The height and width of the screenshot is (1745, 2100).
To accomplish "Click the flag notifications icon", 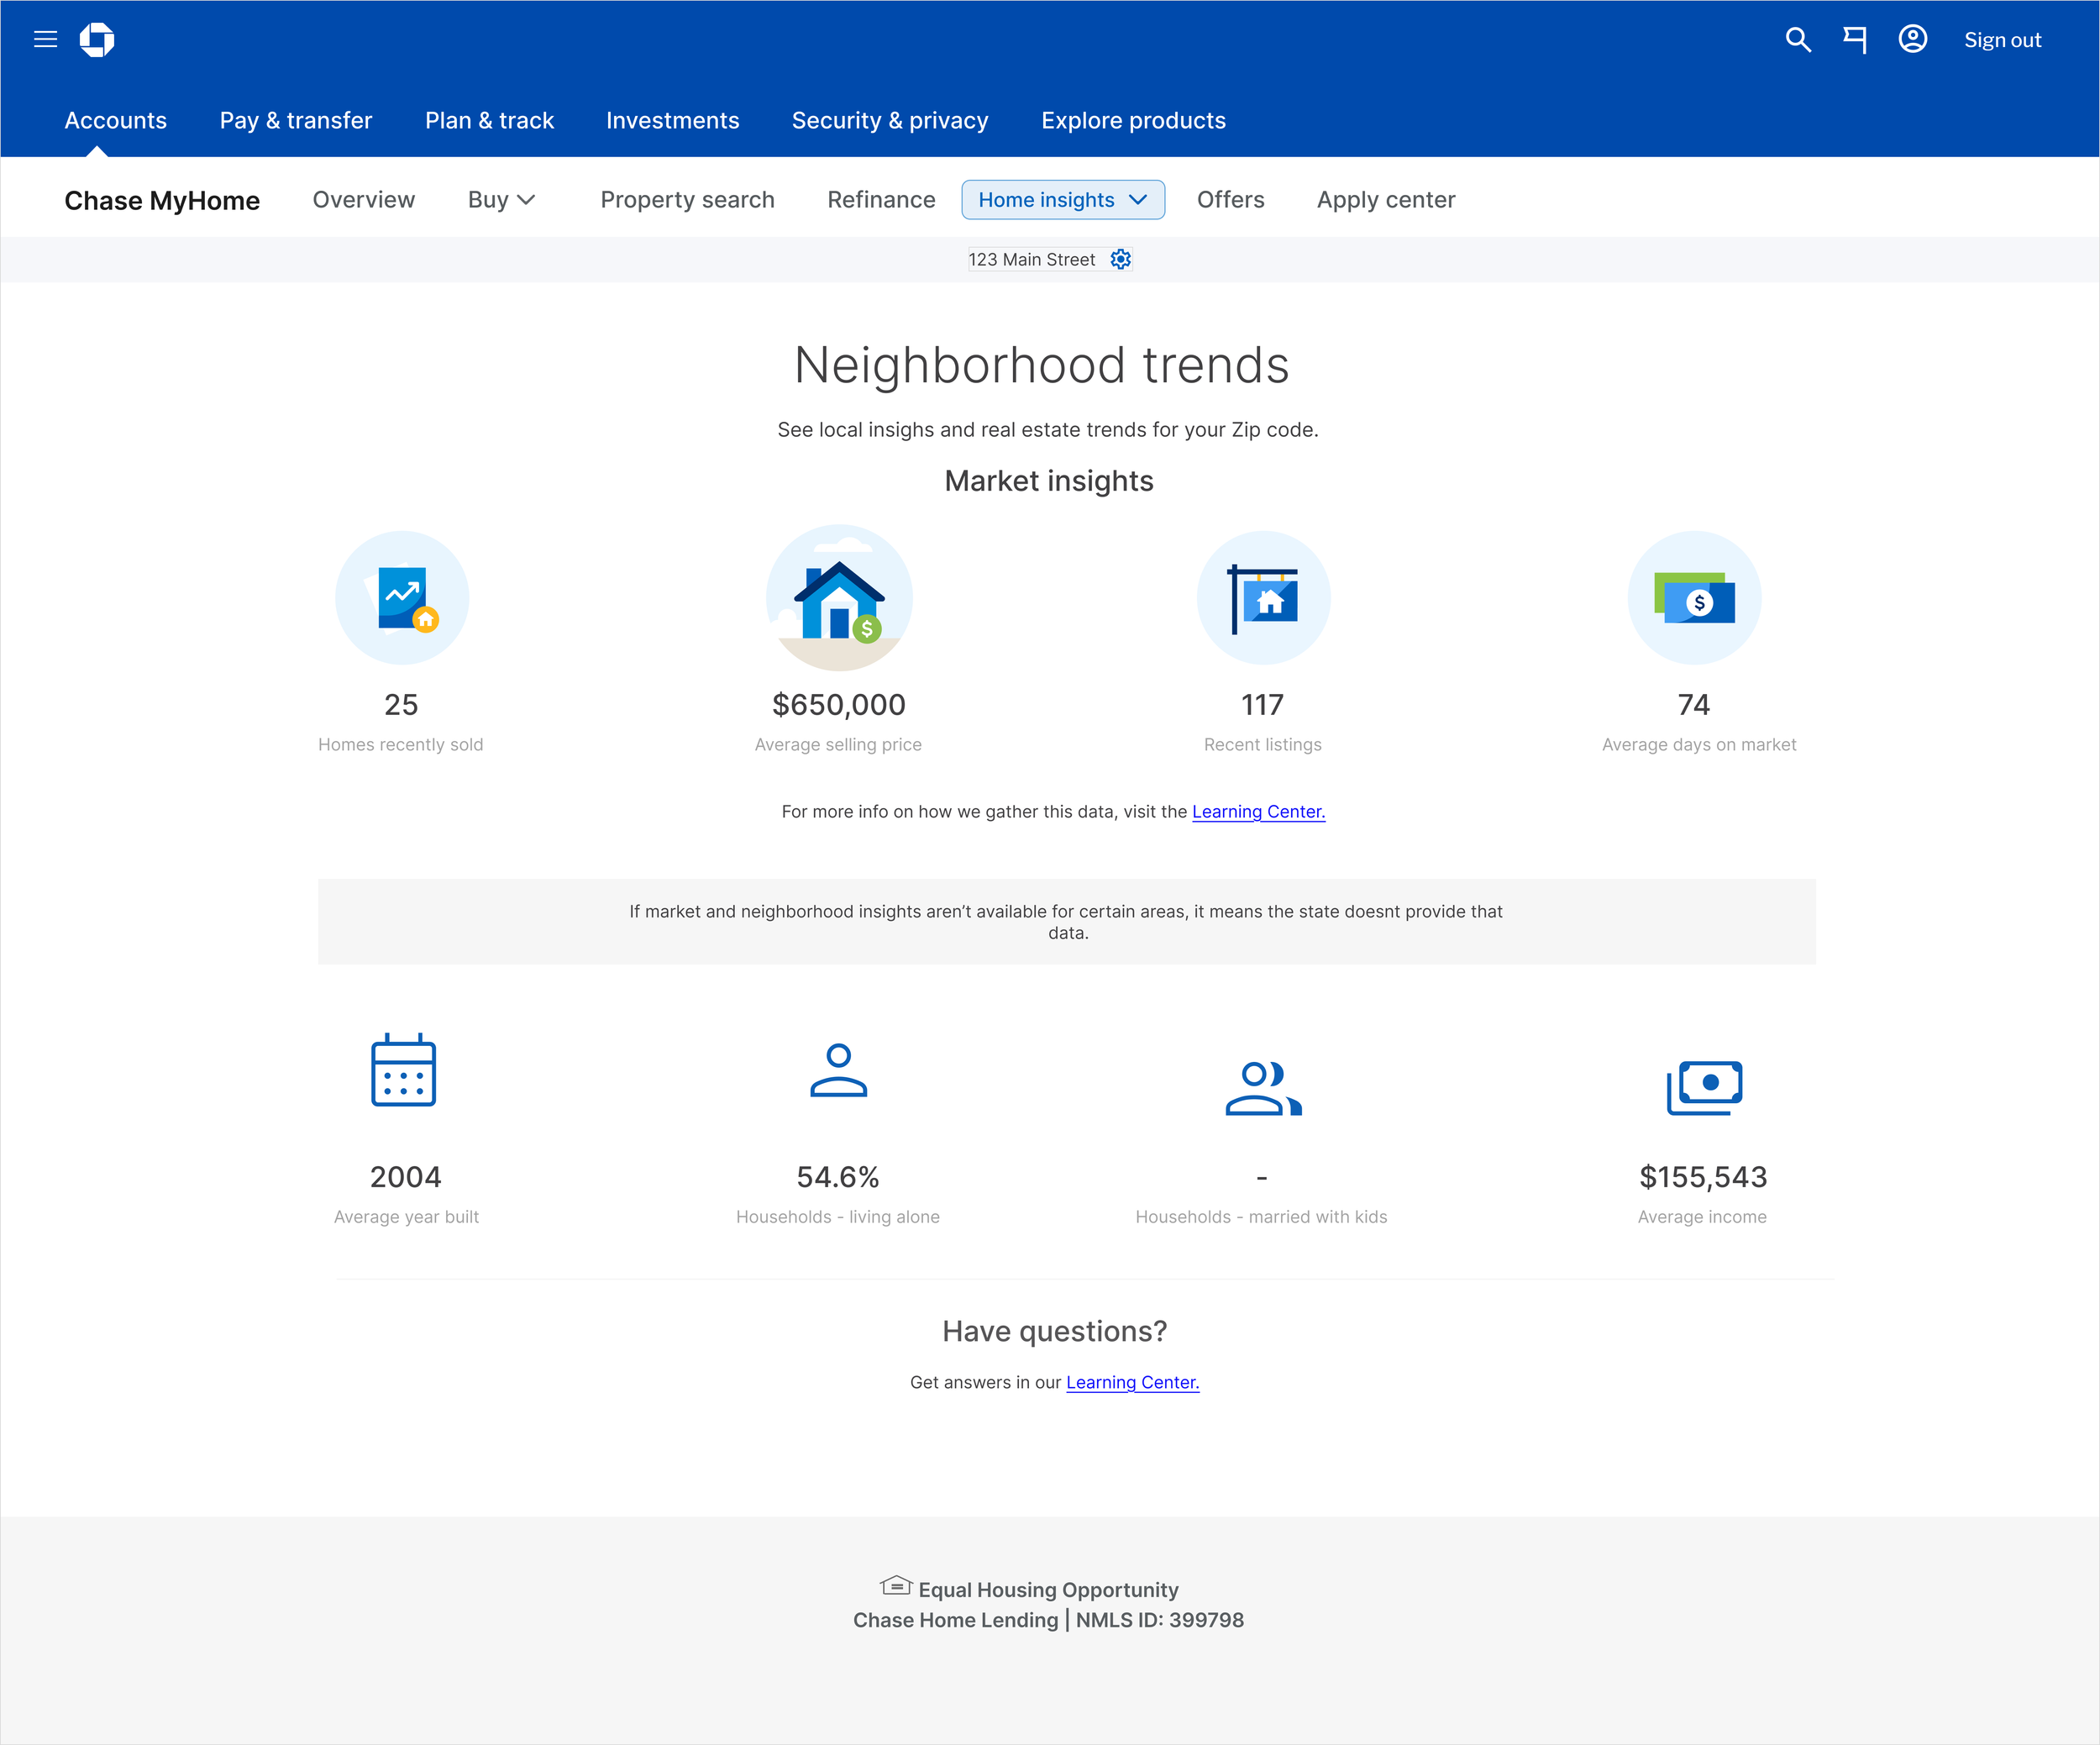I will coord(1855,40).
